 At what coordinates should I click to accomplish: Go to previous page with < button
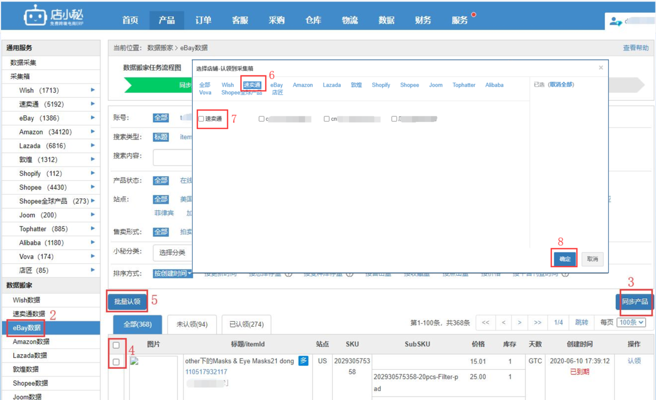(x=504, y=323)
